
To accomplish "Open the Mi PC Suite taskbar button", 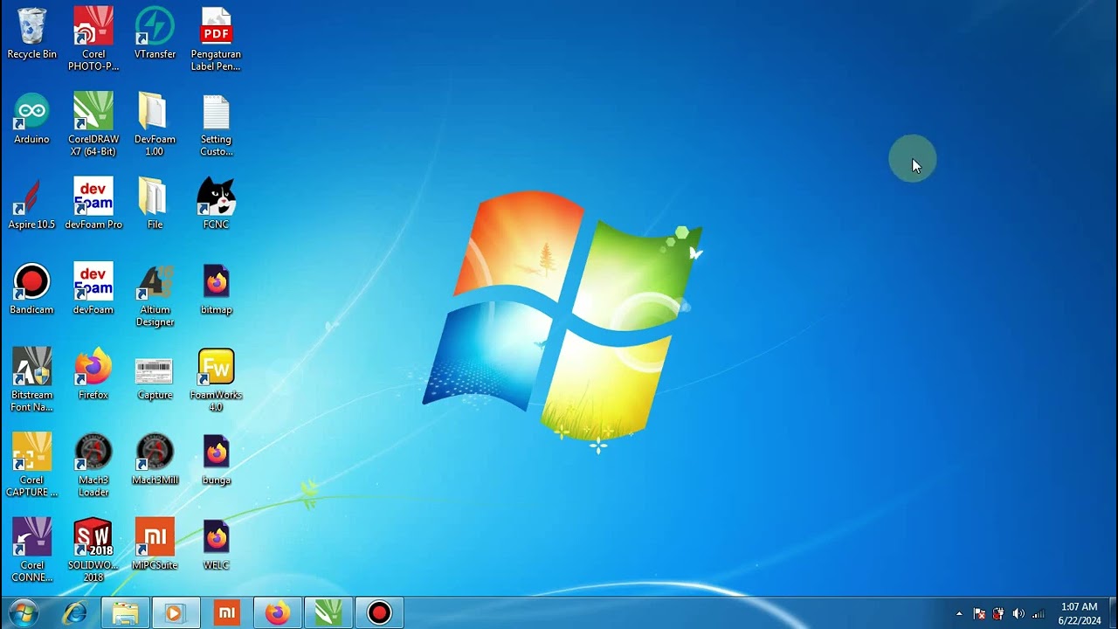I will pyautogui.click(x=227, y=613).
